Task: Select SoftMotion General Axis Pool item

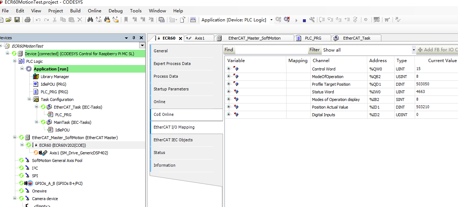Action: pos(57,161)
